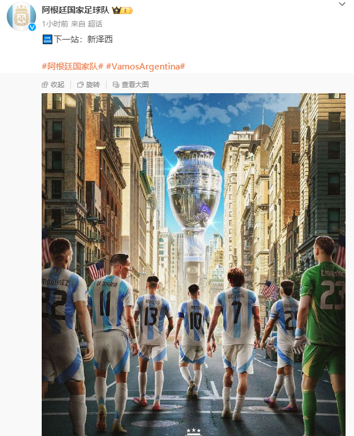The width and height of the screenshot is (354, 436).
Task: Click the crown membership badge
Action: [122, 10]
